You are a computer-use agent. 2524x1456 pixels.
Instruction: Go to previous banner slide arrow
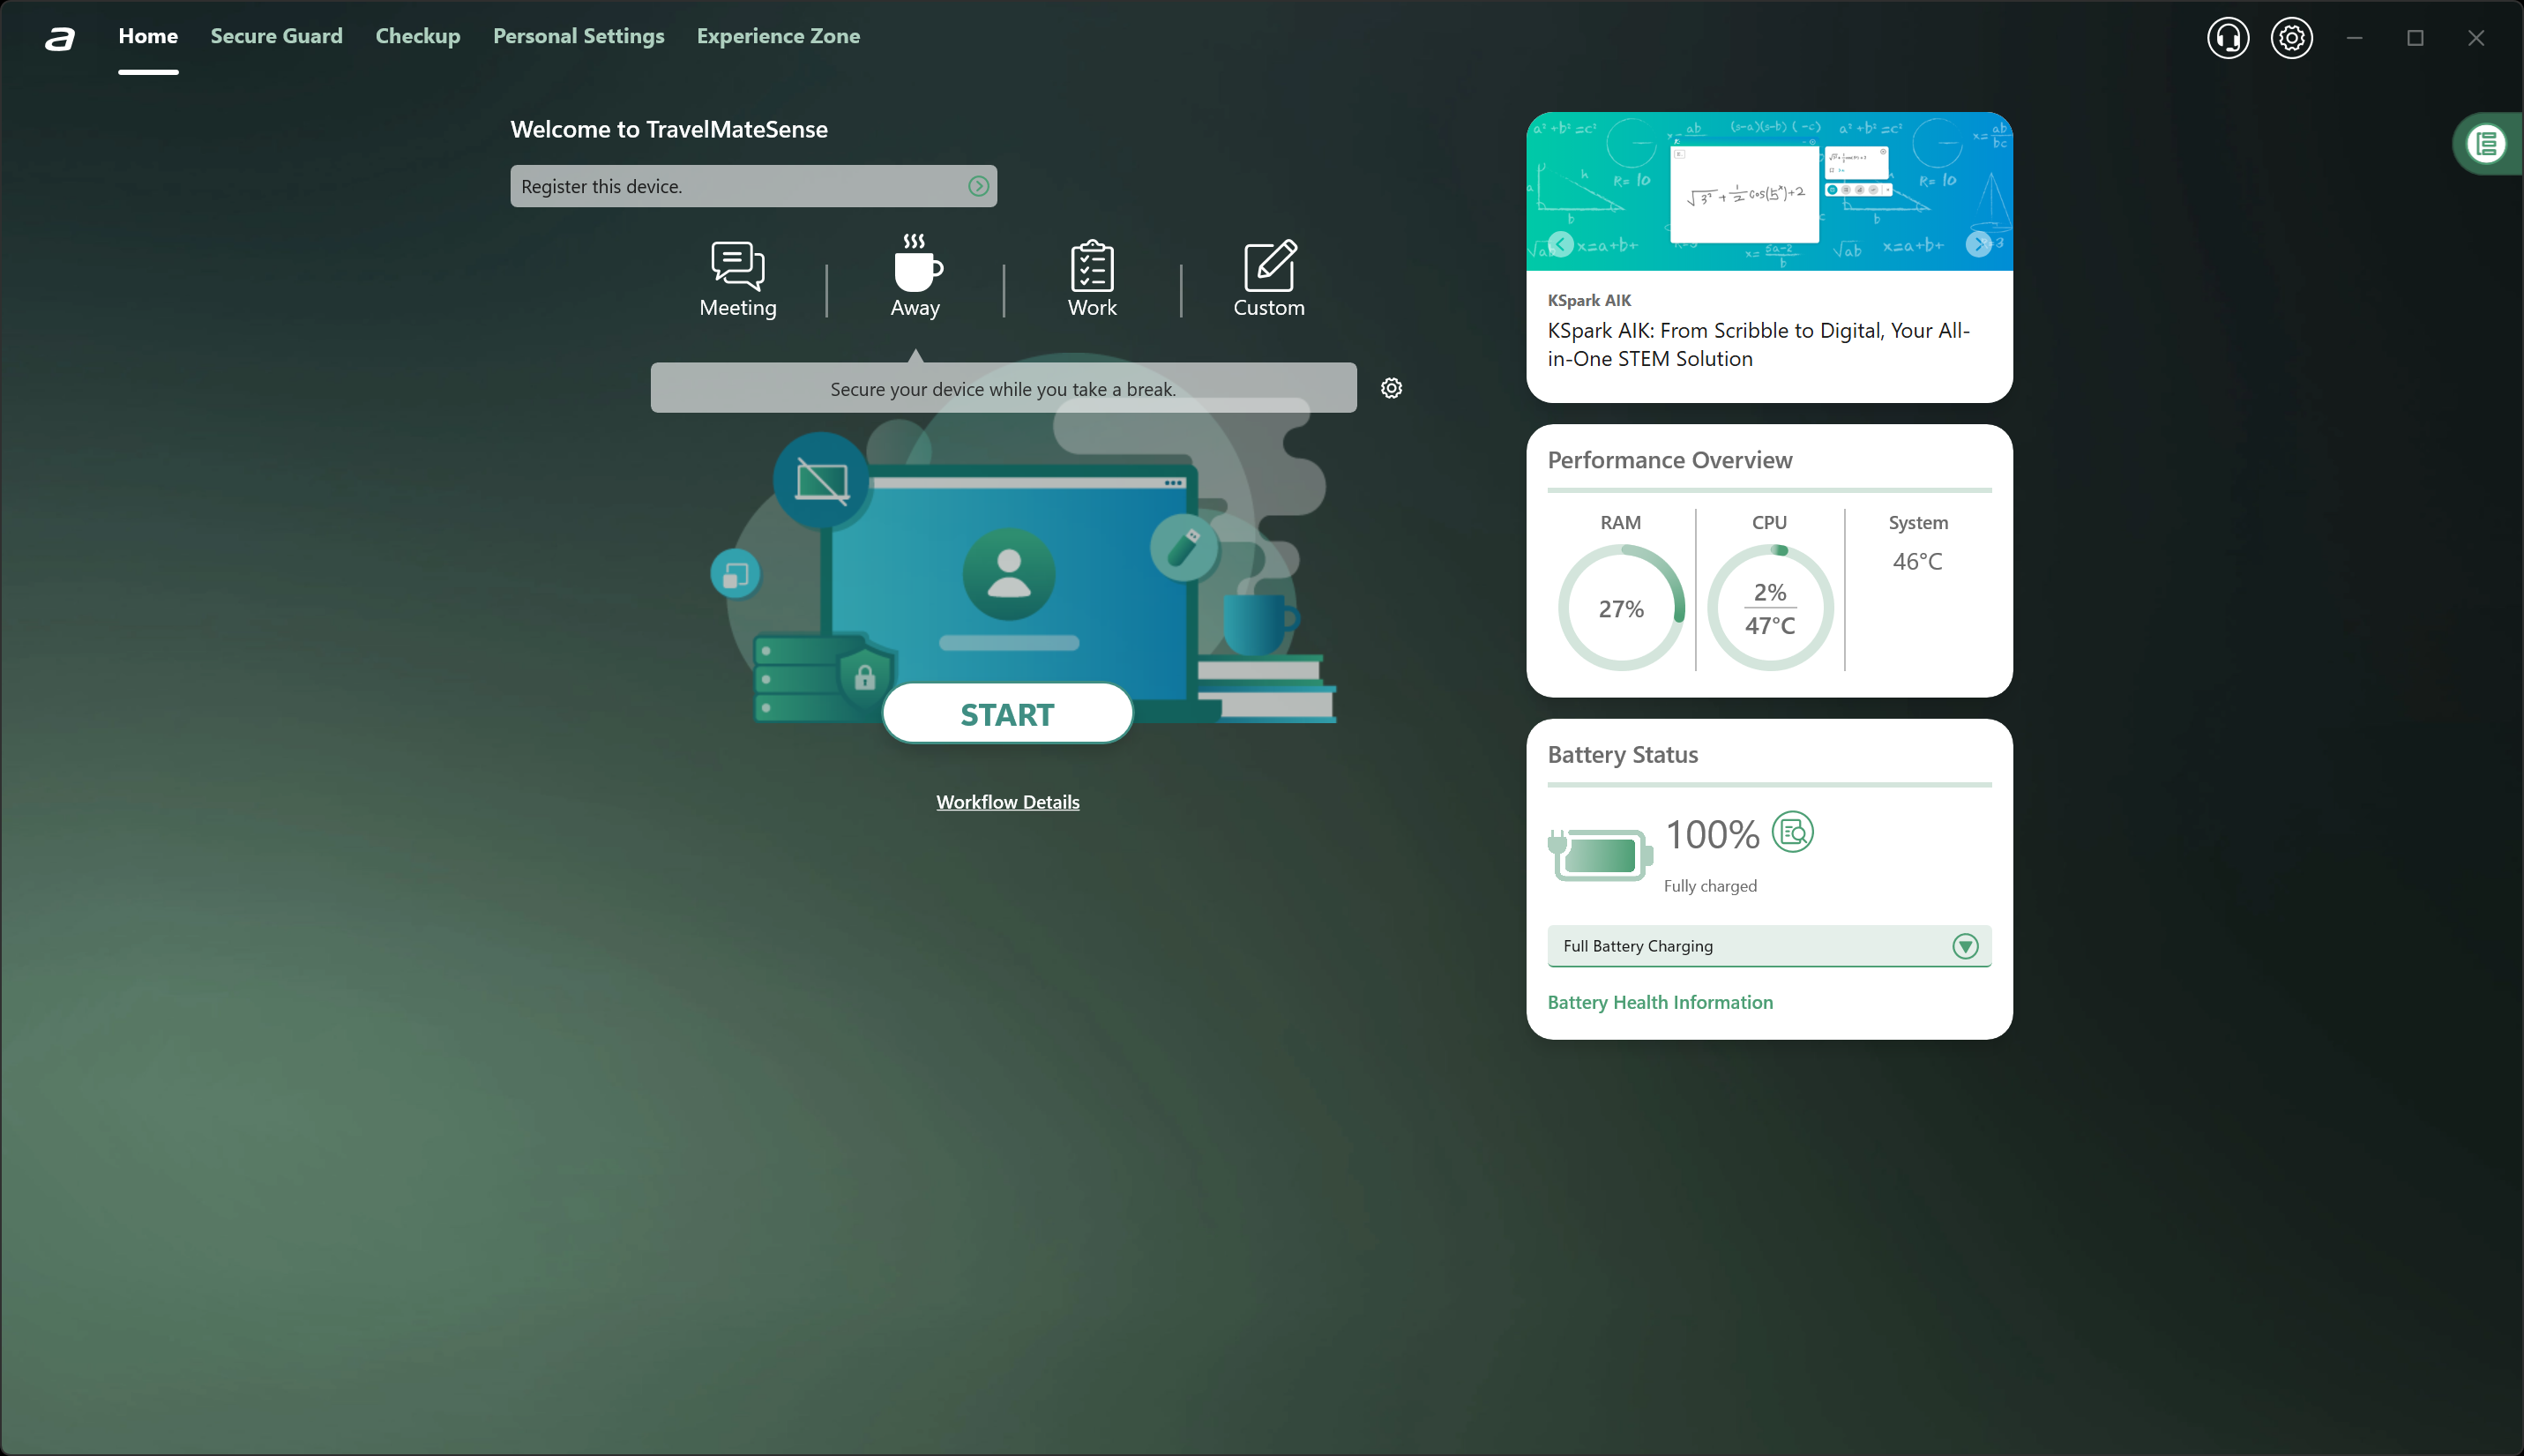pos(1561,244)
